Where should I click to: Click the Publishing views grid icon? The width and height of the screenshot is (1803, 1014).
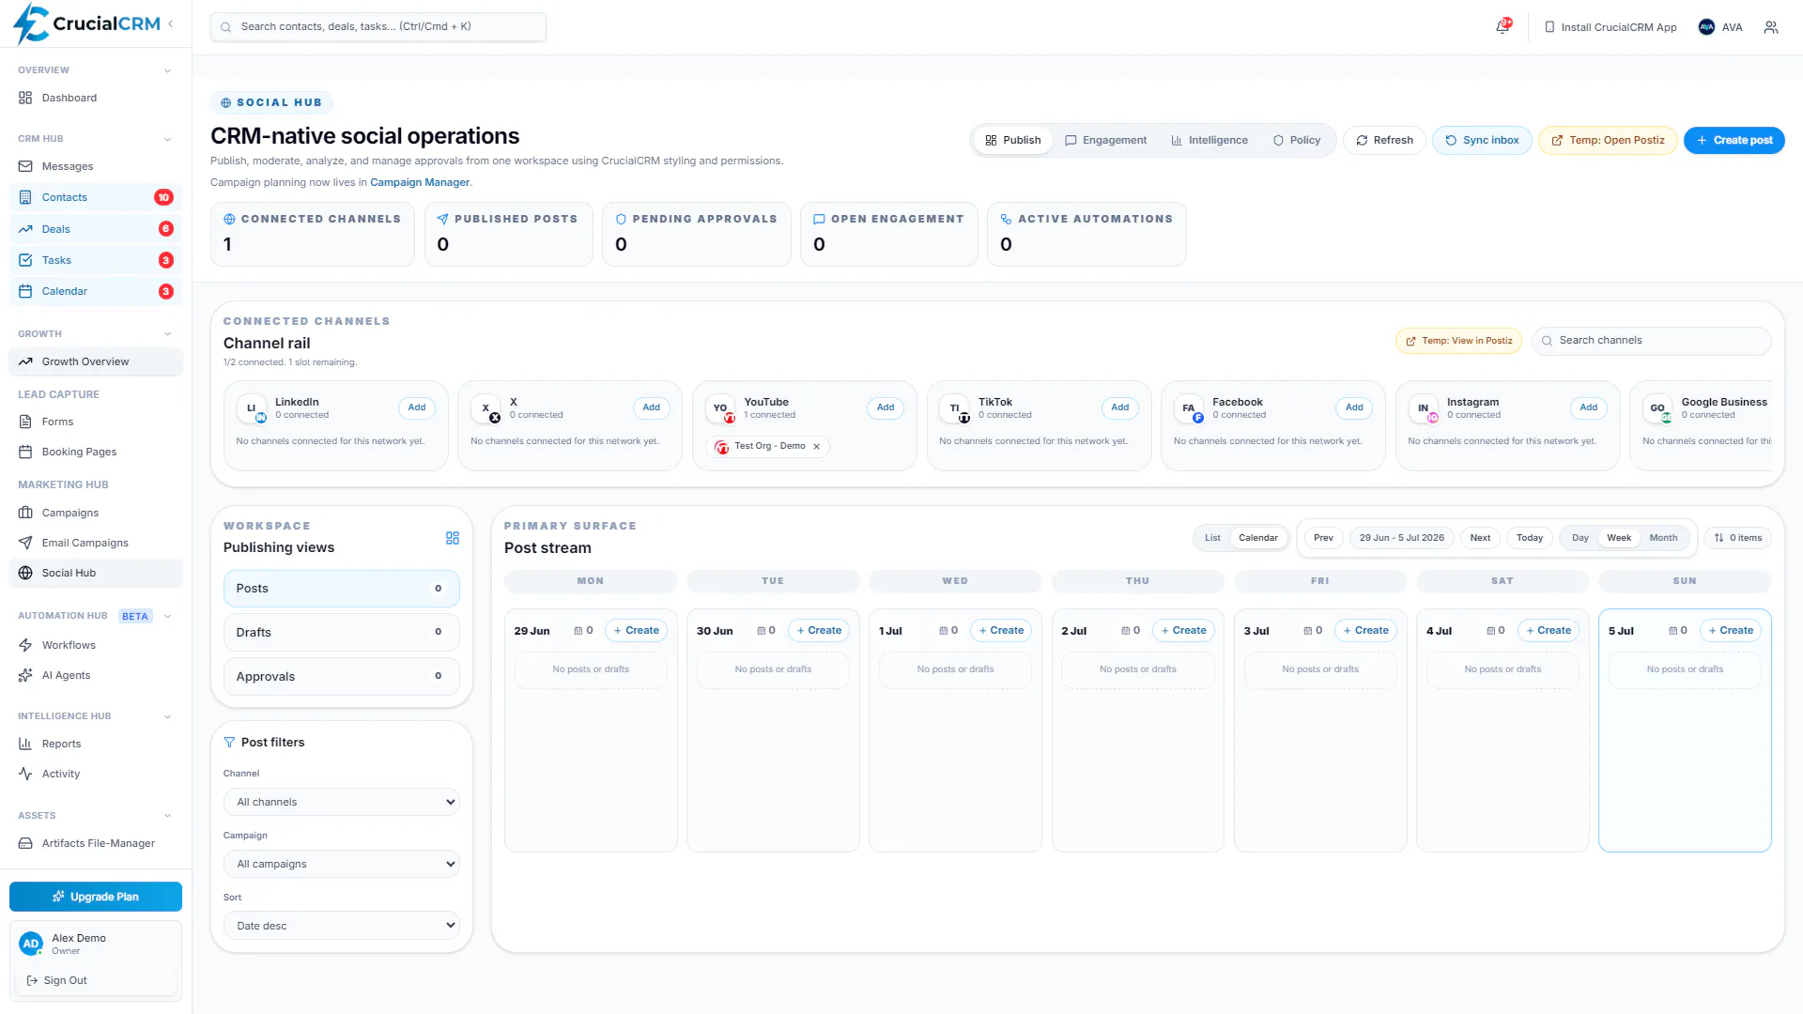453,538
